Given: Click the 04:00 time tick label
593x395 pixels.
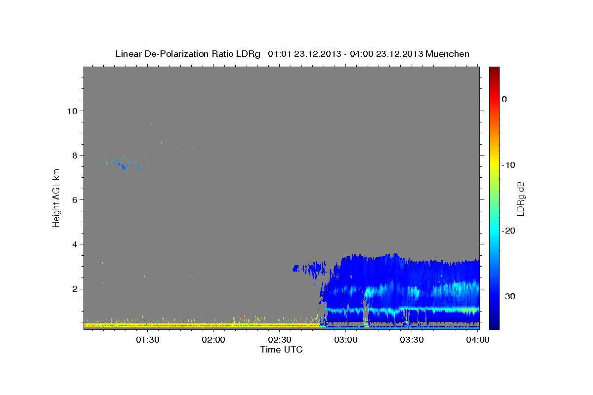Looking at the screenshot, I should [478, 340].
